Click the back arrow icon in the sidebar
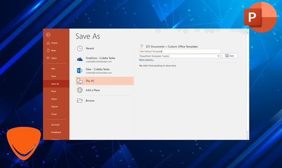The width and height of the screenshot is (282, 168). click(x=48, y=35)
